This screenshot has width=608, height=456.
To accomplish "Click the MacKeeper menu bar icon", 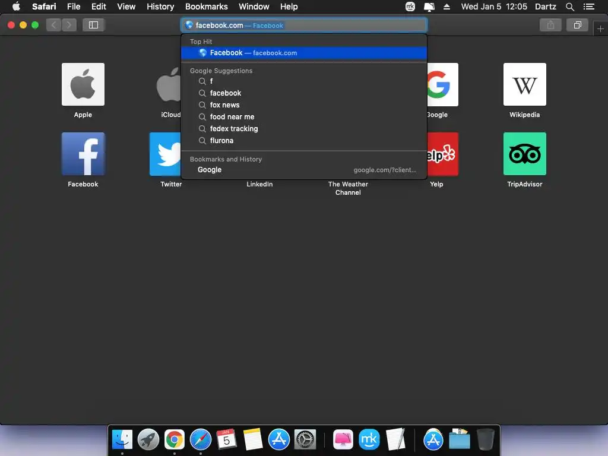I will coord(410,7).
